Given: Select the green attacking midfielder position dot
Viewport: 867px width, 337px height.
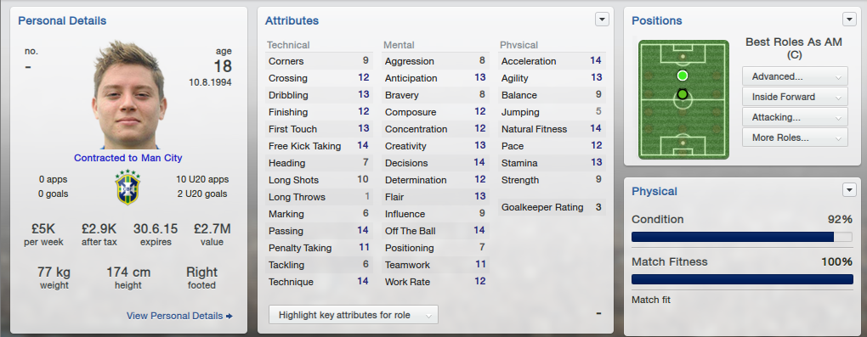Looking at the screenshot, I should pos(683,76).
